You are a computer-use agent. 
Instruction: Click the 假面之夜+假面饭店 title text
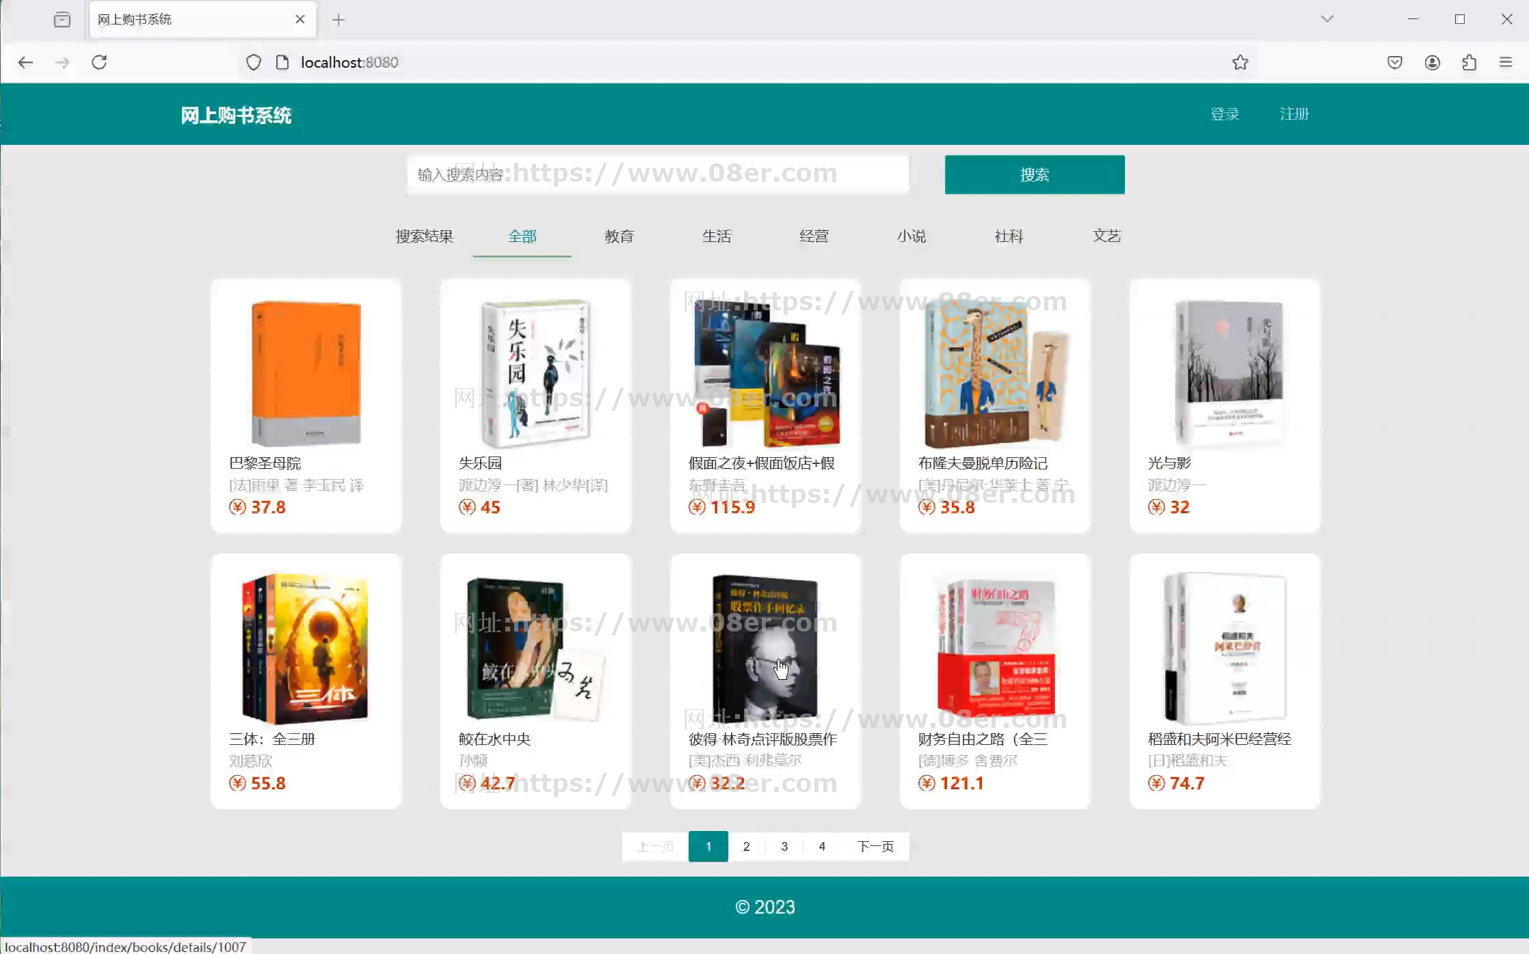762,463
